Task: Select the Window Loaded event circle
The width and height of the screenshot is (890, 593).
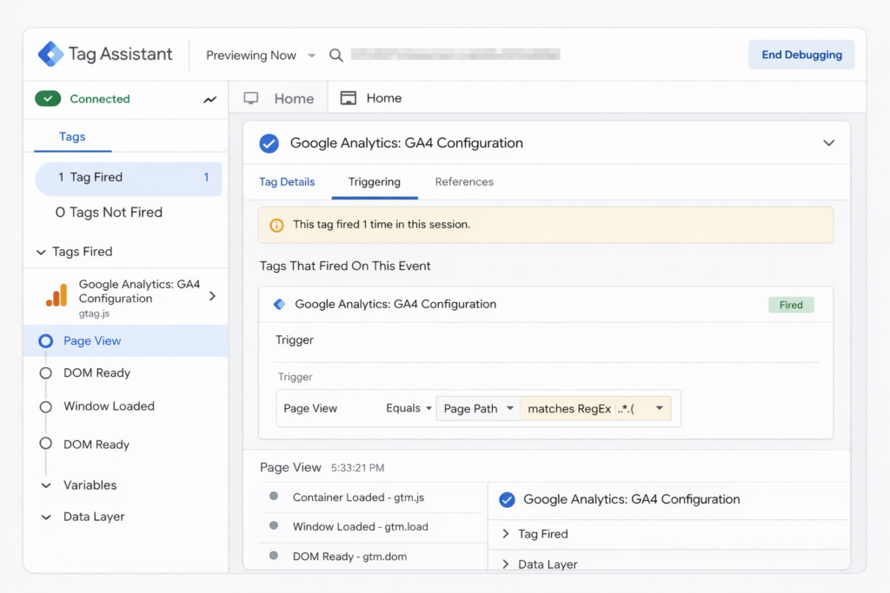Action: pyautogui.click(x=46, y=407)
